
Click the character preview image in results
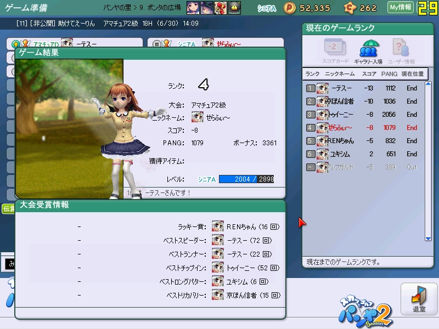point(70,129)
